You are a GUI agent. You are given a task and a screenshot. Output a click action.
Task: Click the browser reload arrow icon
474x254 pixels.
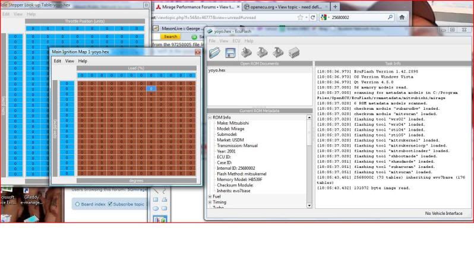coord(314,17)
